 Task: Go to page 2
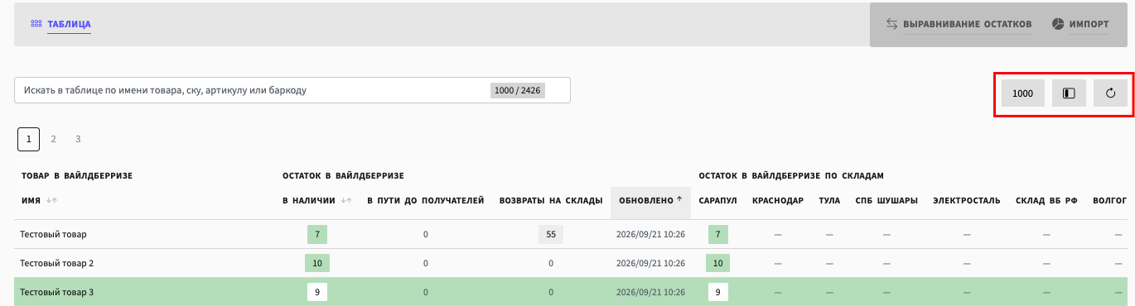point(53,139)
